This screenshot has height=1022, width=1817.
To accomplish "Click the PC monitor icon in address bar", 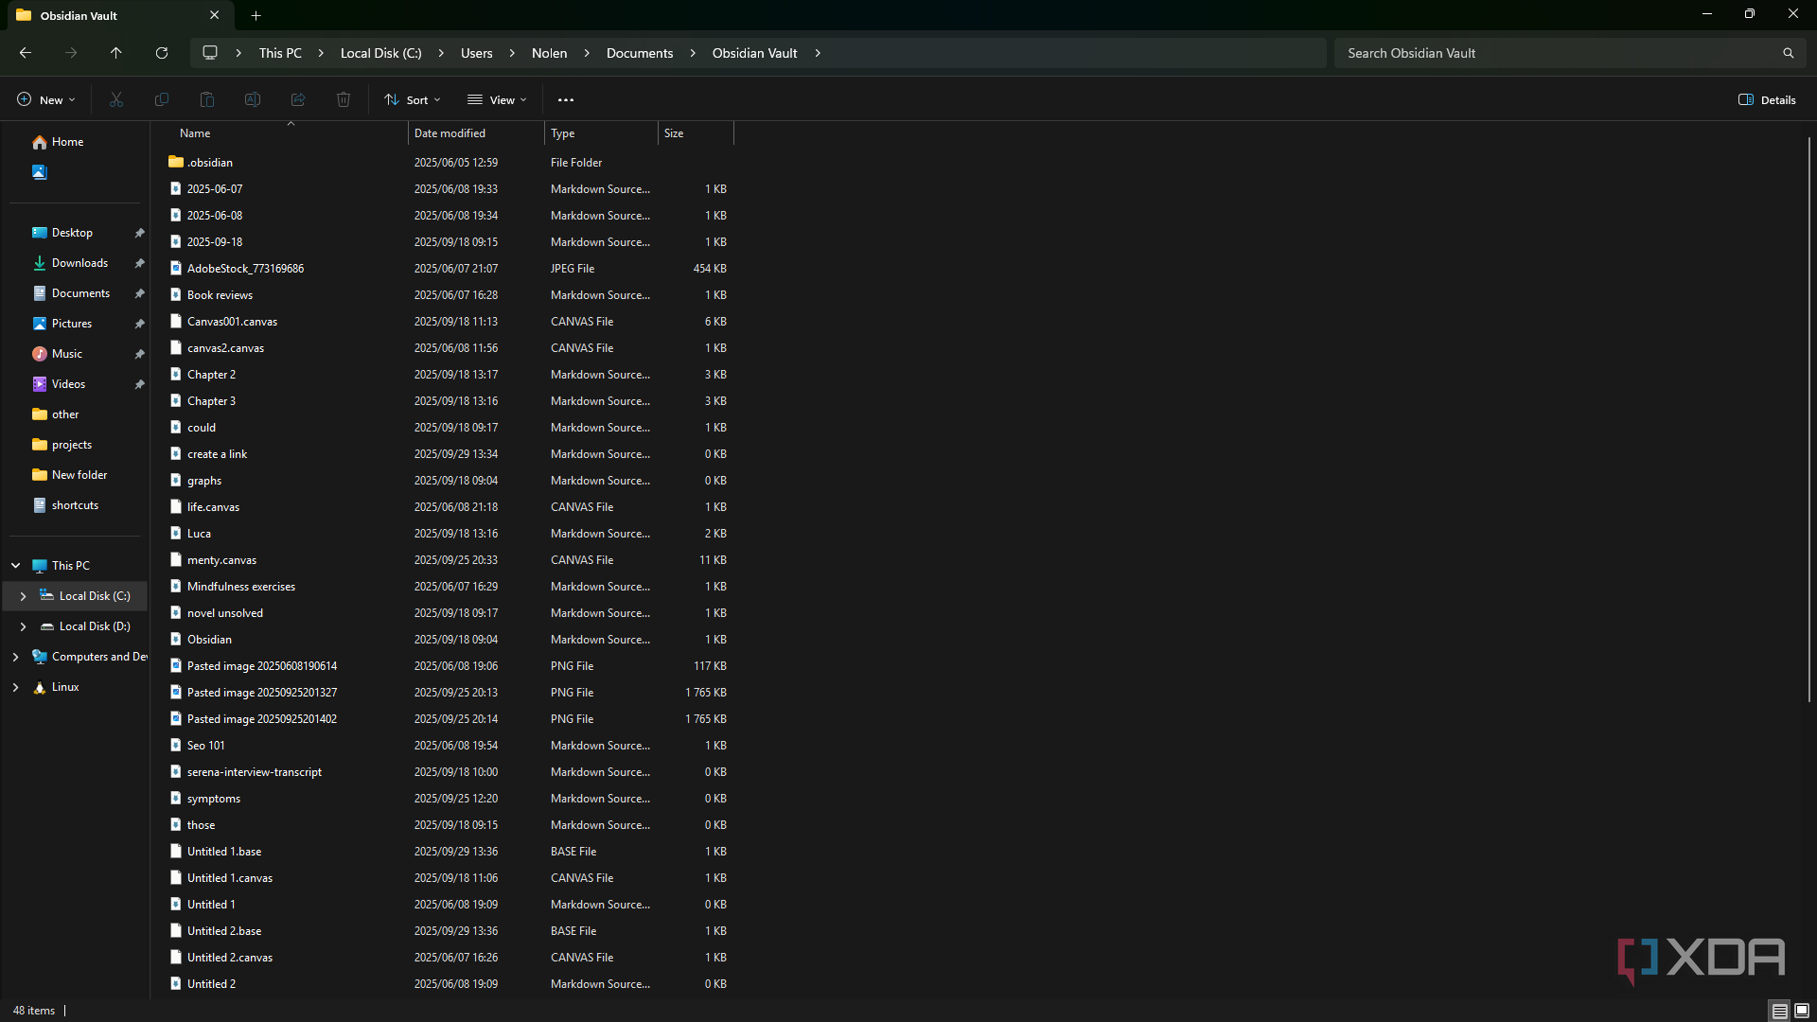I will pos(210,53).
